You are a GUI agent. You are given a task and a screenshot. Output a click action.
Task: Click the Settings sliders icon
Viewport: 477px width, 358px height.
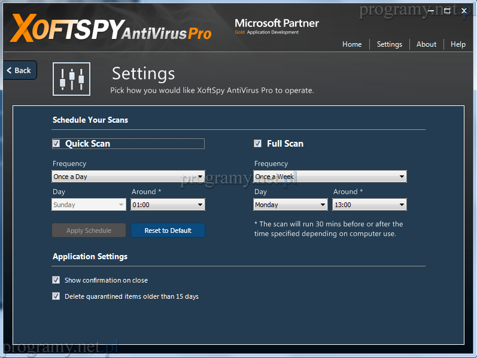pos(71,79)
